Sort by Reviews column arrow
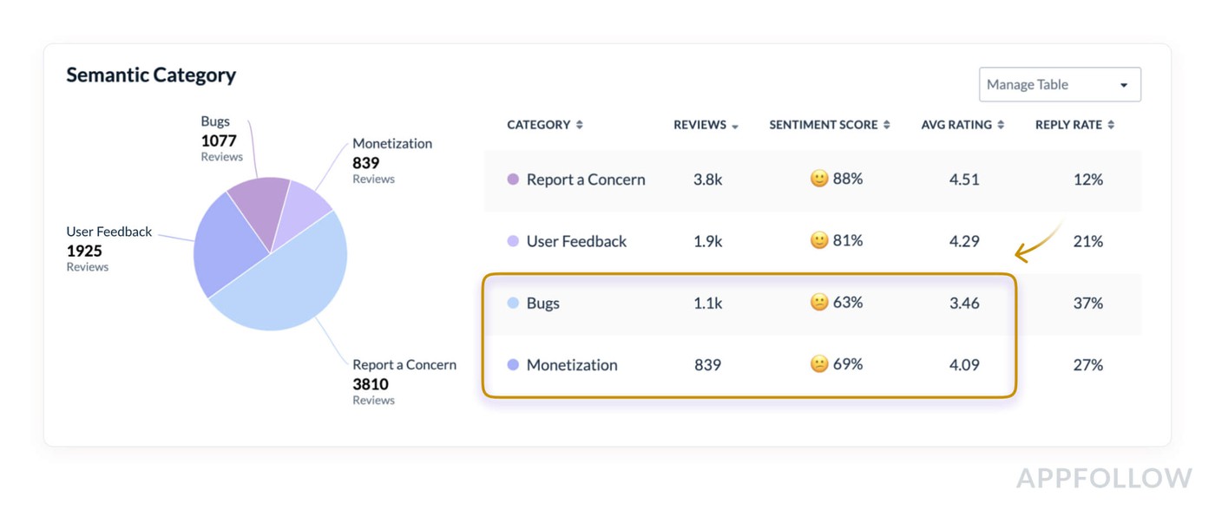The image size is (1215, 510). pos(735,127)
